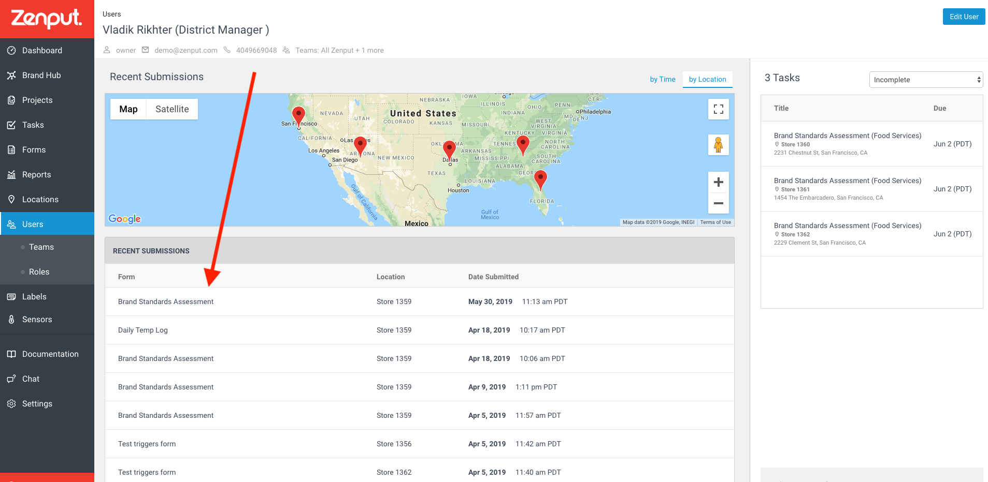Screen dimensions: 988x482
Task: Switch map to Satellite view
Action: click(x=172, y=109)
